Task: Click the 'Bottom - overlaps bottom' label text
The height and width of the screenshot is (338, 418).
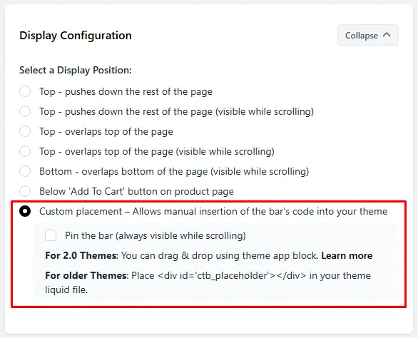Action: pyautogui.click(x=174, y=171)
